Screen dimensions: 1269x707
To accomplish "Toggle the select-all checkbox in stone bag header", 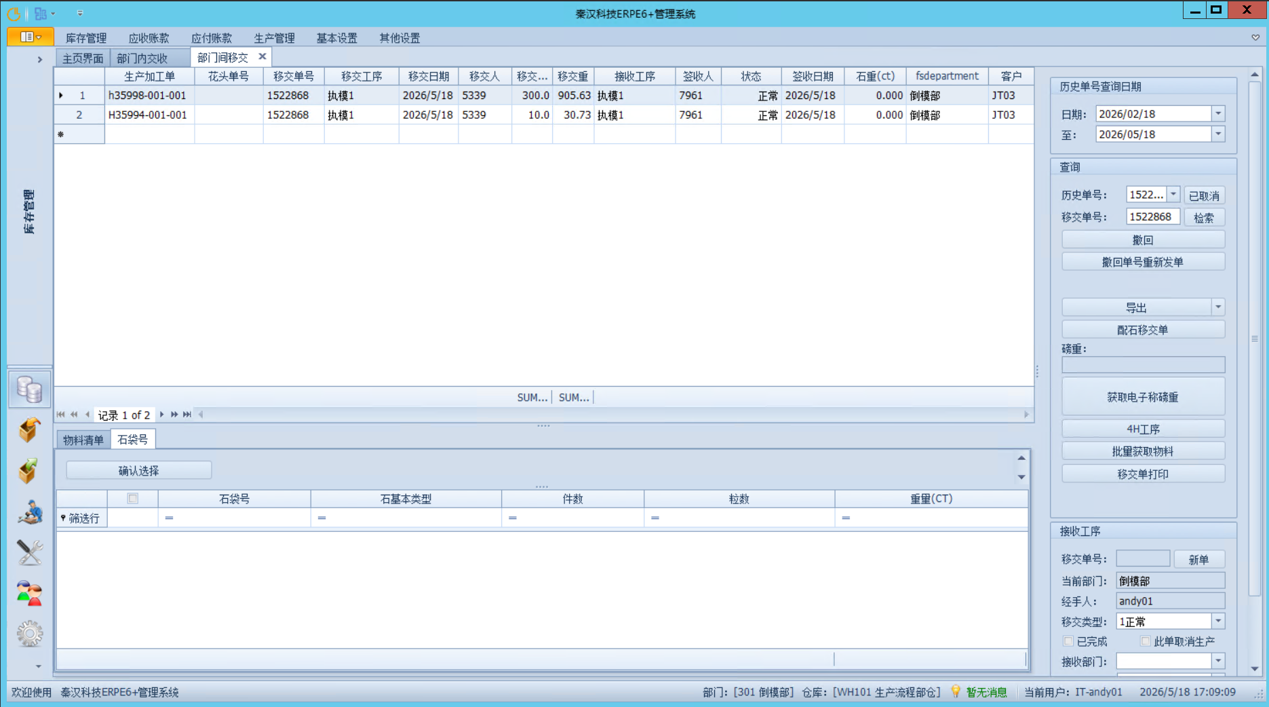I will point(133,499).
